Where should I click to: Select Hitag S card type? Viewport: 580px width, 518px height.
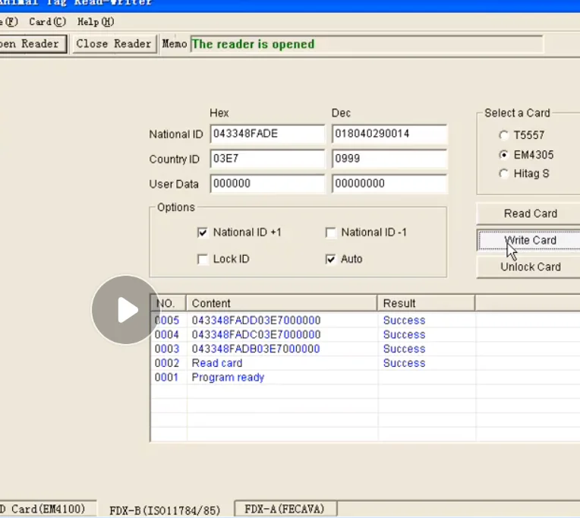[503, 174]
